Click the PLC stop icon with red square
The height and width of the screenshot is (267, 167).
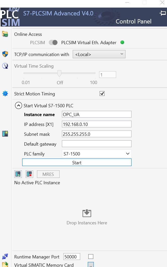tap(29, 174)
